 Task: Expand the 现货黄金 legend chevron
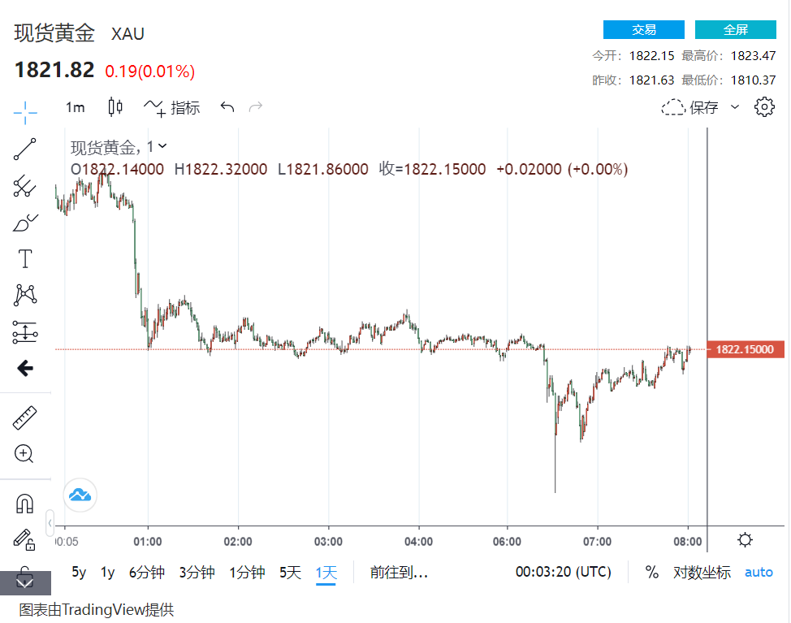[162, 146]
